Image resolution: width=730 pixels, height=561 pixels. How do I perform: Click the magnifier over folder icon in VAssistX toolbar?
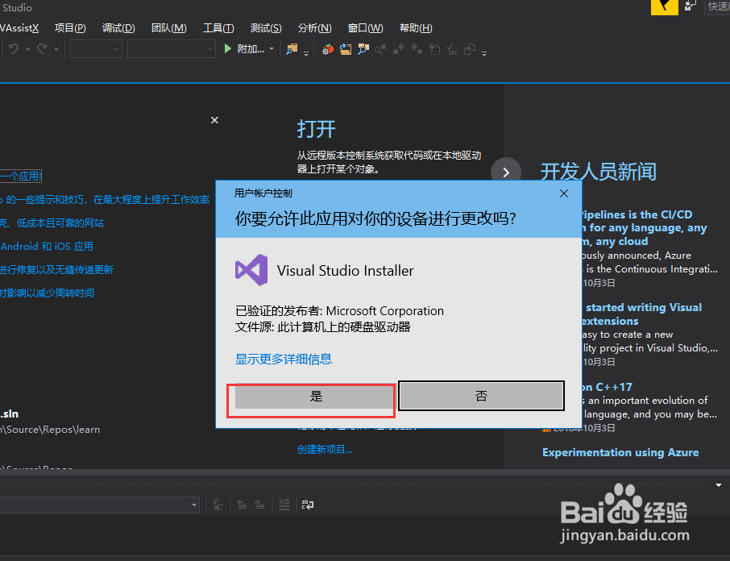tap(363, 49)
